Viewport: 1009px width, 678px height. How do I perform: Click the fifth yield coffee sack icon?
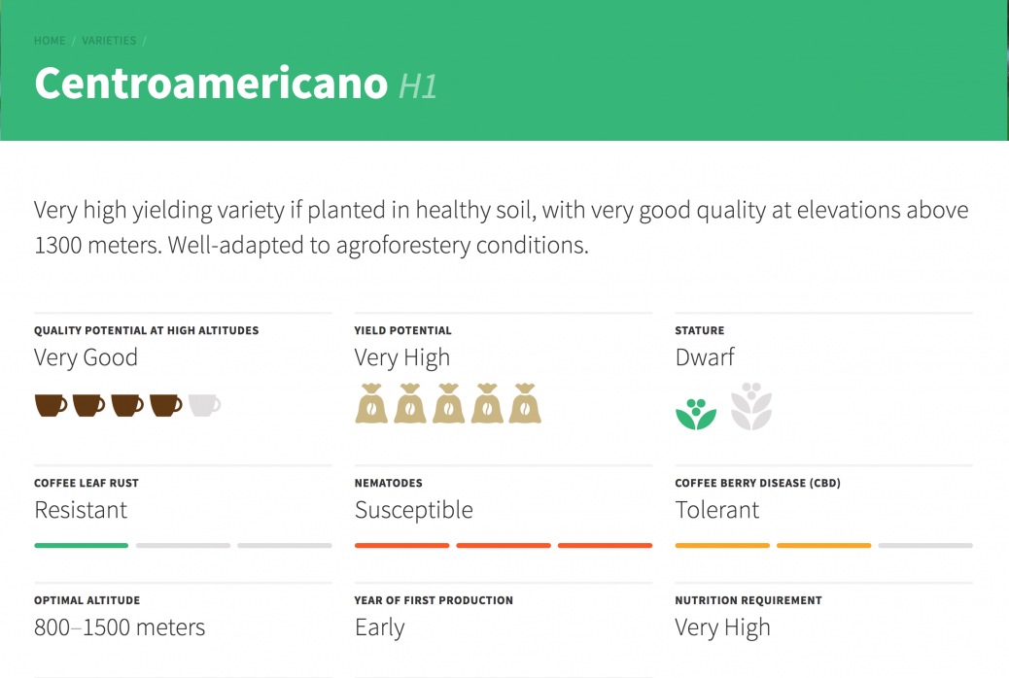[x=525, y=403]
